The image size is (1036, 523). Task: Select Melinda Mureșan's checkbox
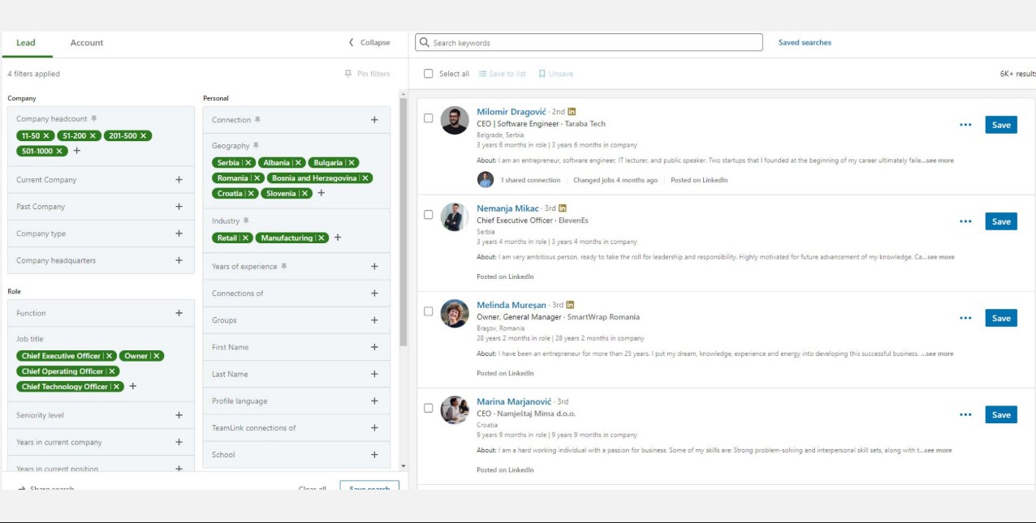coord(429,311)
